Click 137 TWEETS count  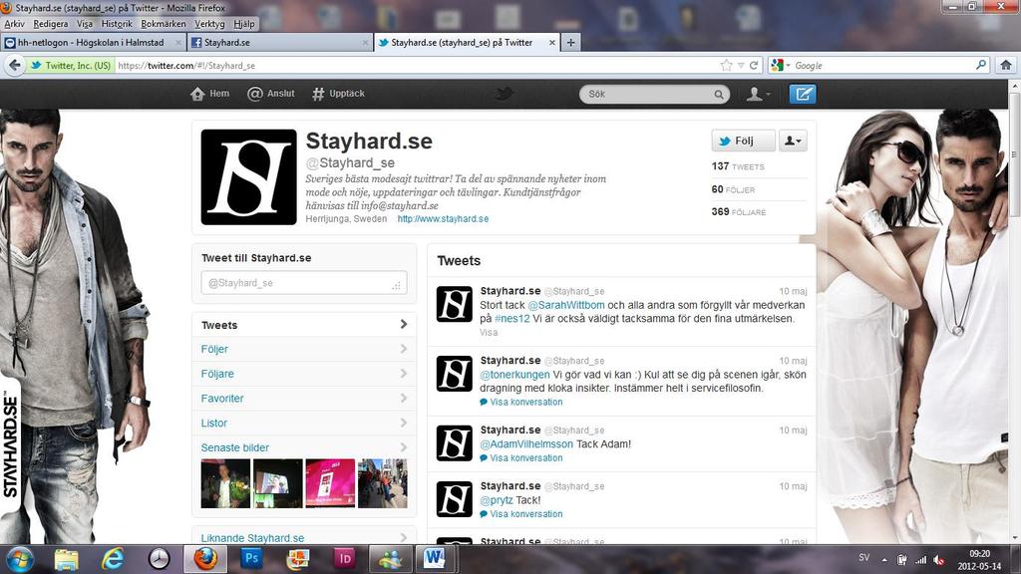tap(738, 166)
